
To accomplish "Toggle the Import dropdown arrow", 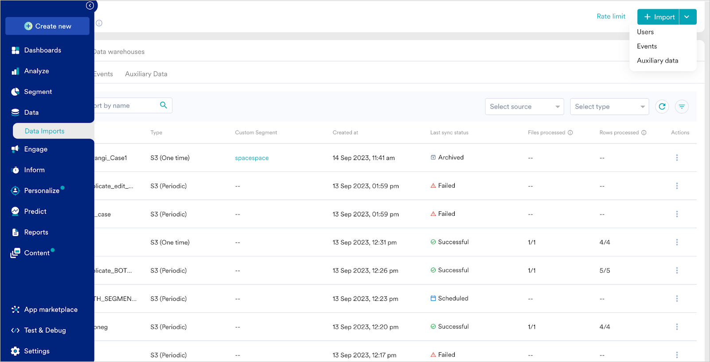I will coord(687,17).
